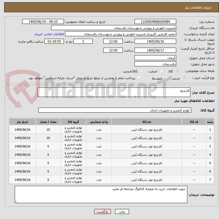Screen dimensions: 219x219
Task: Click the بازگشت back button
Action: click(103, 211)
